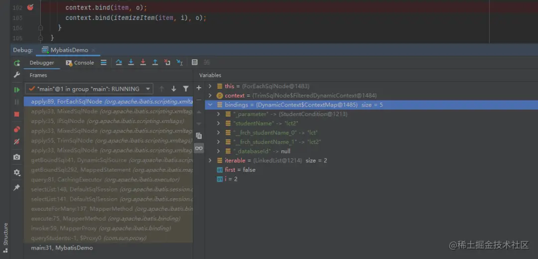538x259 pixels.
Task: Step over to next line
Action: pos(119,62)
